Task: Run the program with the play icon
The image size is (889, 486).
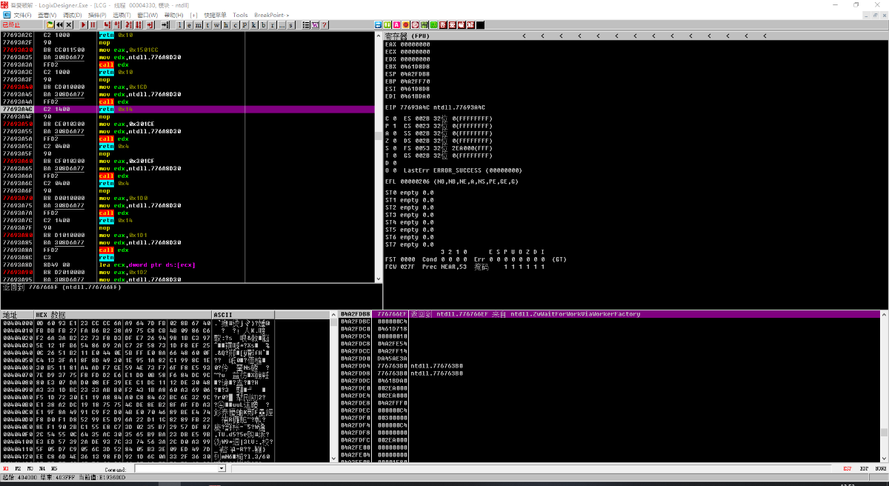Action: coord(83,24)
